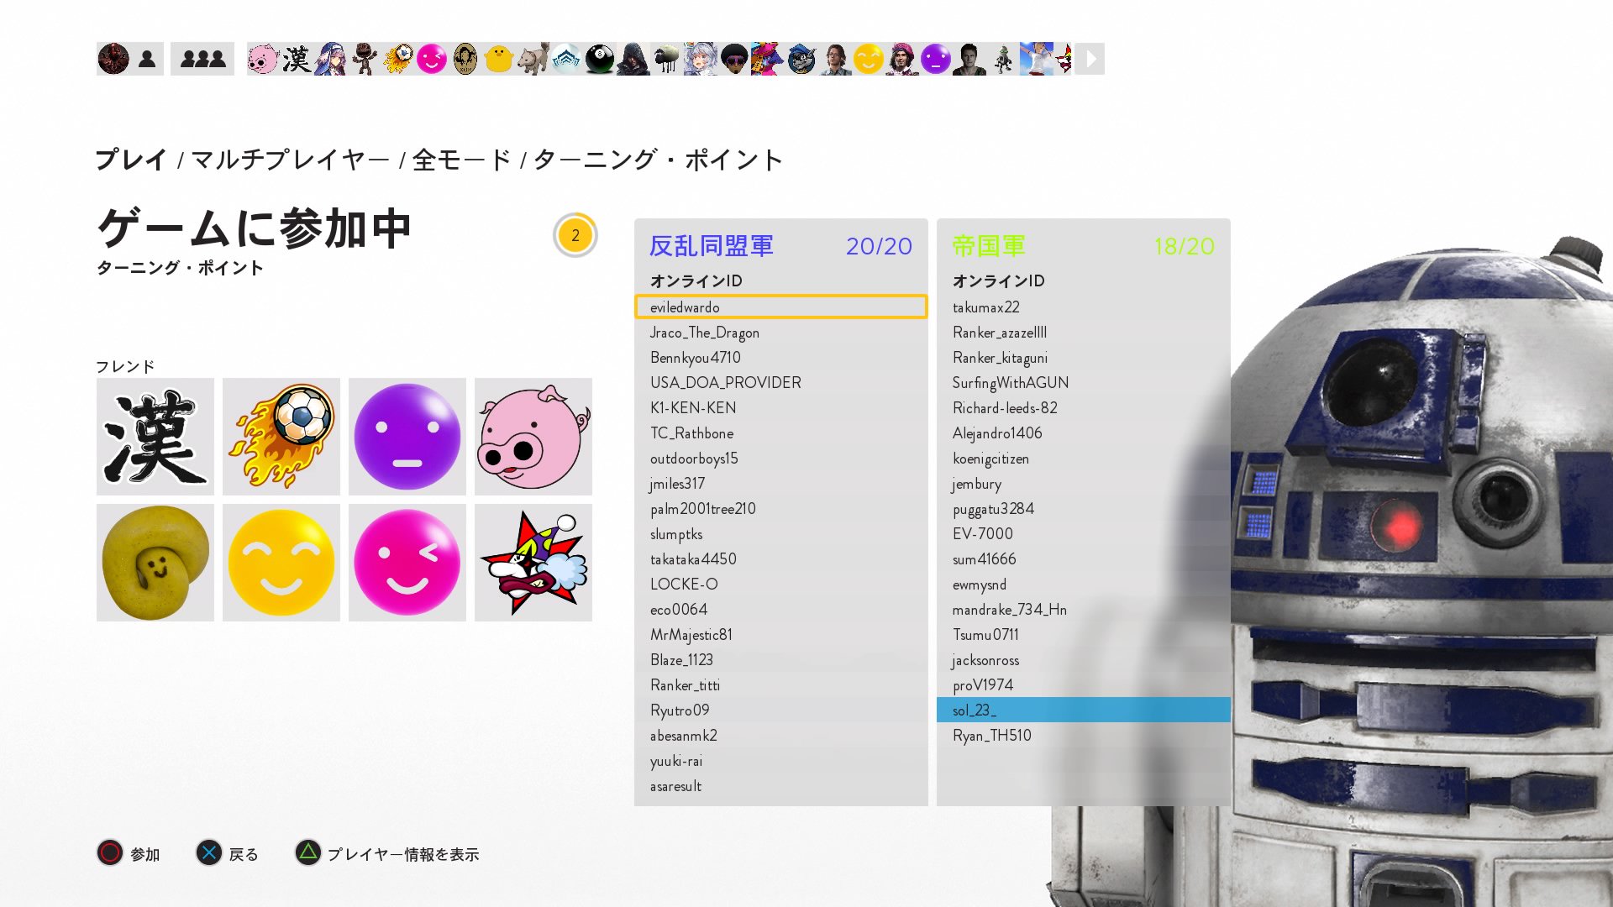Select player koenigcitizen
Viewport: 1613px width, 907px height.
[1084, 459]
